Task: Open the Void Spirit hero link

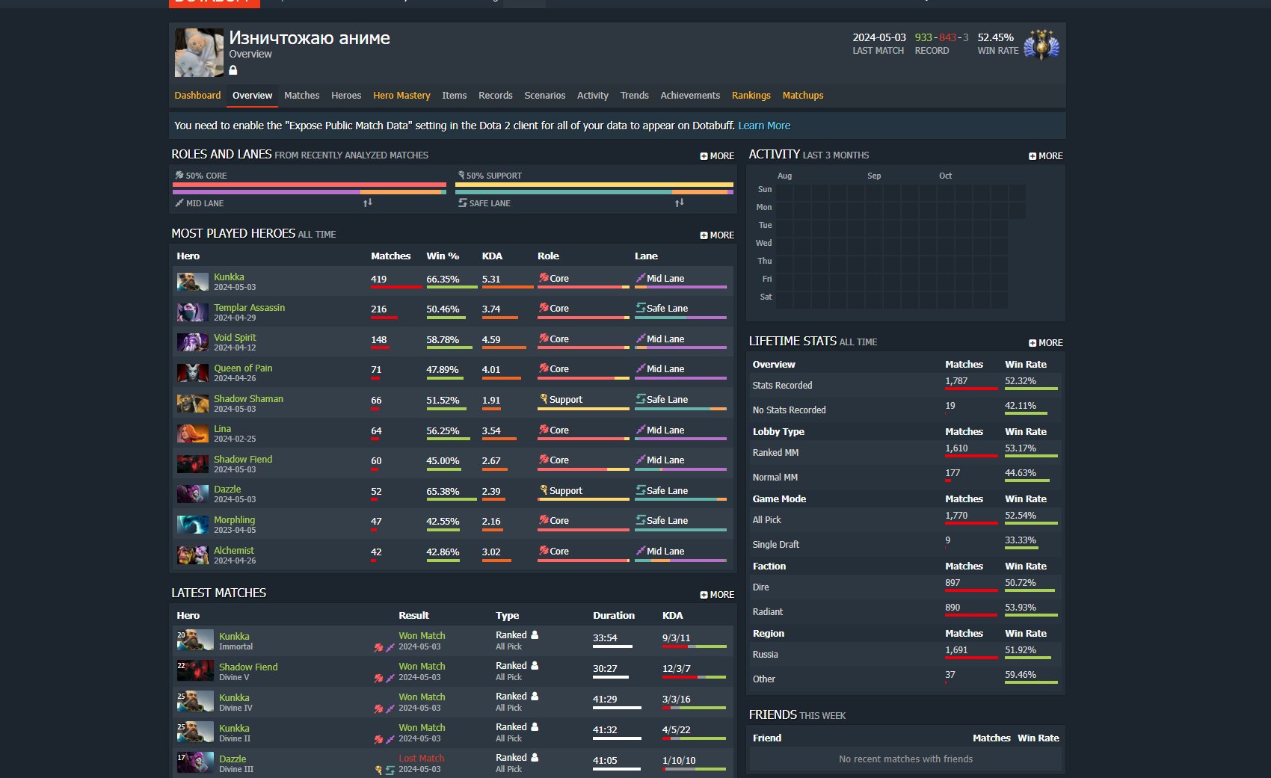Action: pyautogui.click(x=235, y=338)
